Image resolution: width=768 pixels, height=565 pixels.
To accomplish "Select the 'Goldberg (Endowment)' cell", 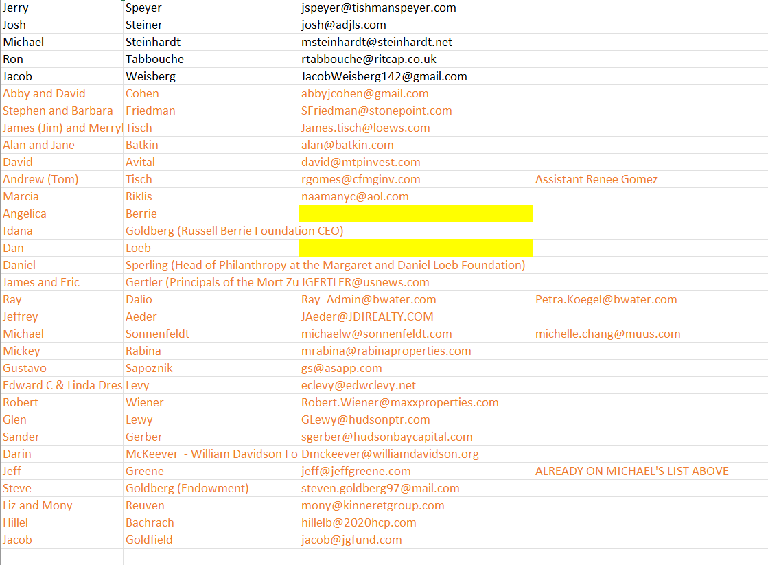I will 187,488.
